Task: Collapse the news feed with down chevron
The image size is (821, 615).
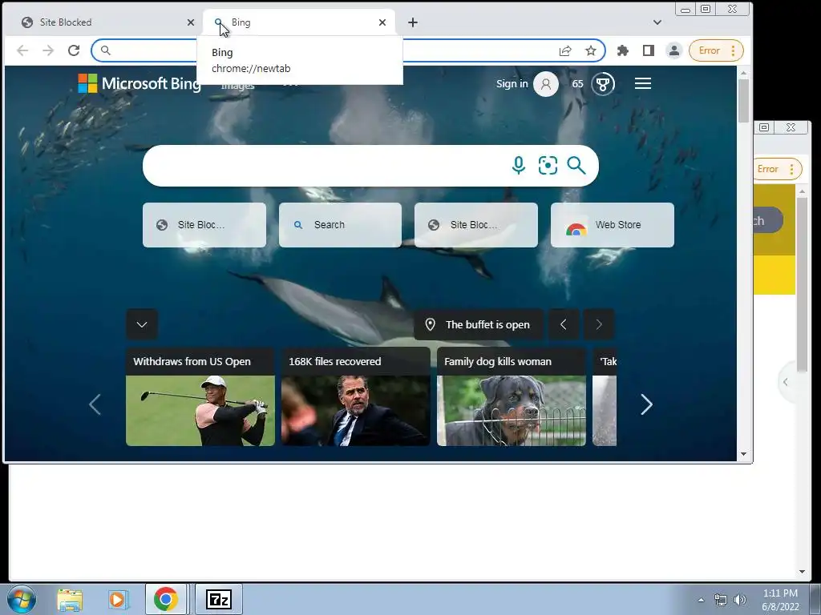Action: pos(142,324)
